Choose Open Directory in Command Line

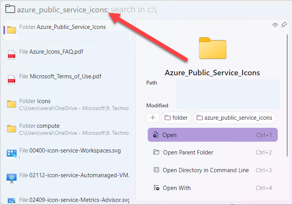point(213,170)
